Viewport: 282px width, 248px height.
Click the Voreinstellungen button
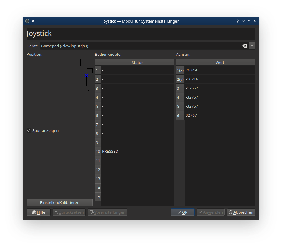coord(107,212)
